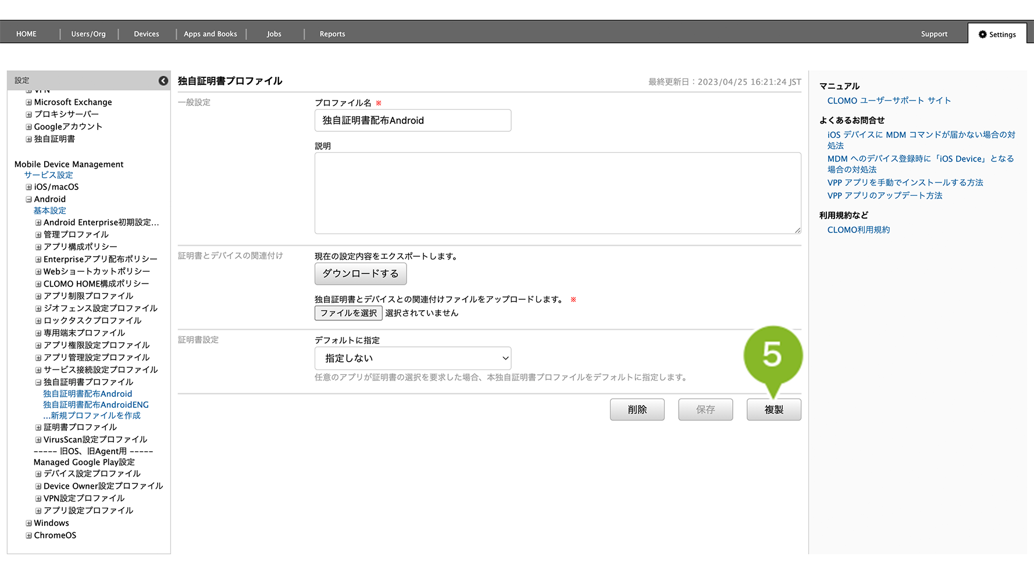Collapse the 独自証明書プロファイル tree node

click(x=38, y=382)
